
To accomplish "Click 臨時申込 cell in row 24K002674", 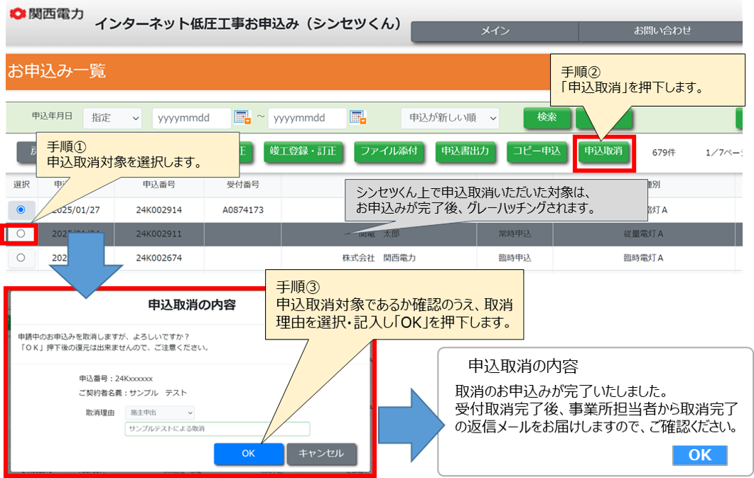I will pyautogui.click(x=515, y=258).
